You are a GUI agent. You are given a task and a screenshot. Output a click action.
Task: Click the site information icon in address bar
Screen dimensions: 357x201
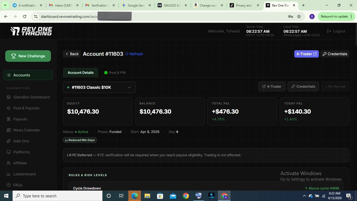click(x=36, y=17)
